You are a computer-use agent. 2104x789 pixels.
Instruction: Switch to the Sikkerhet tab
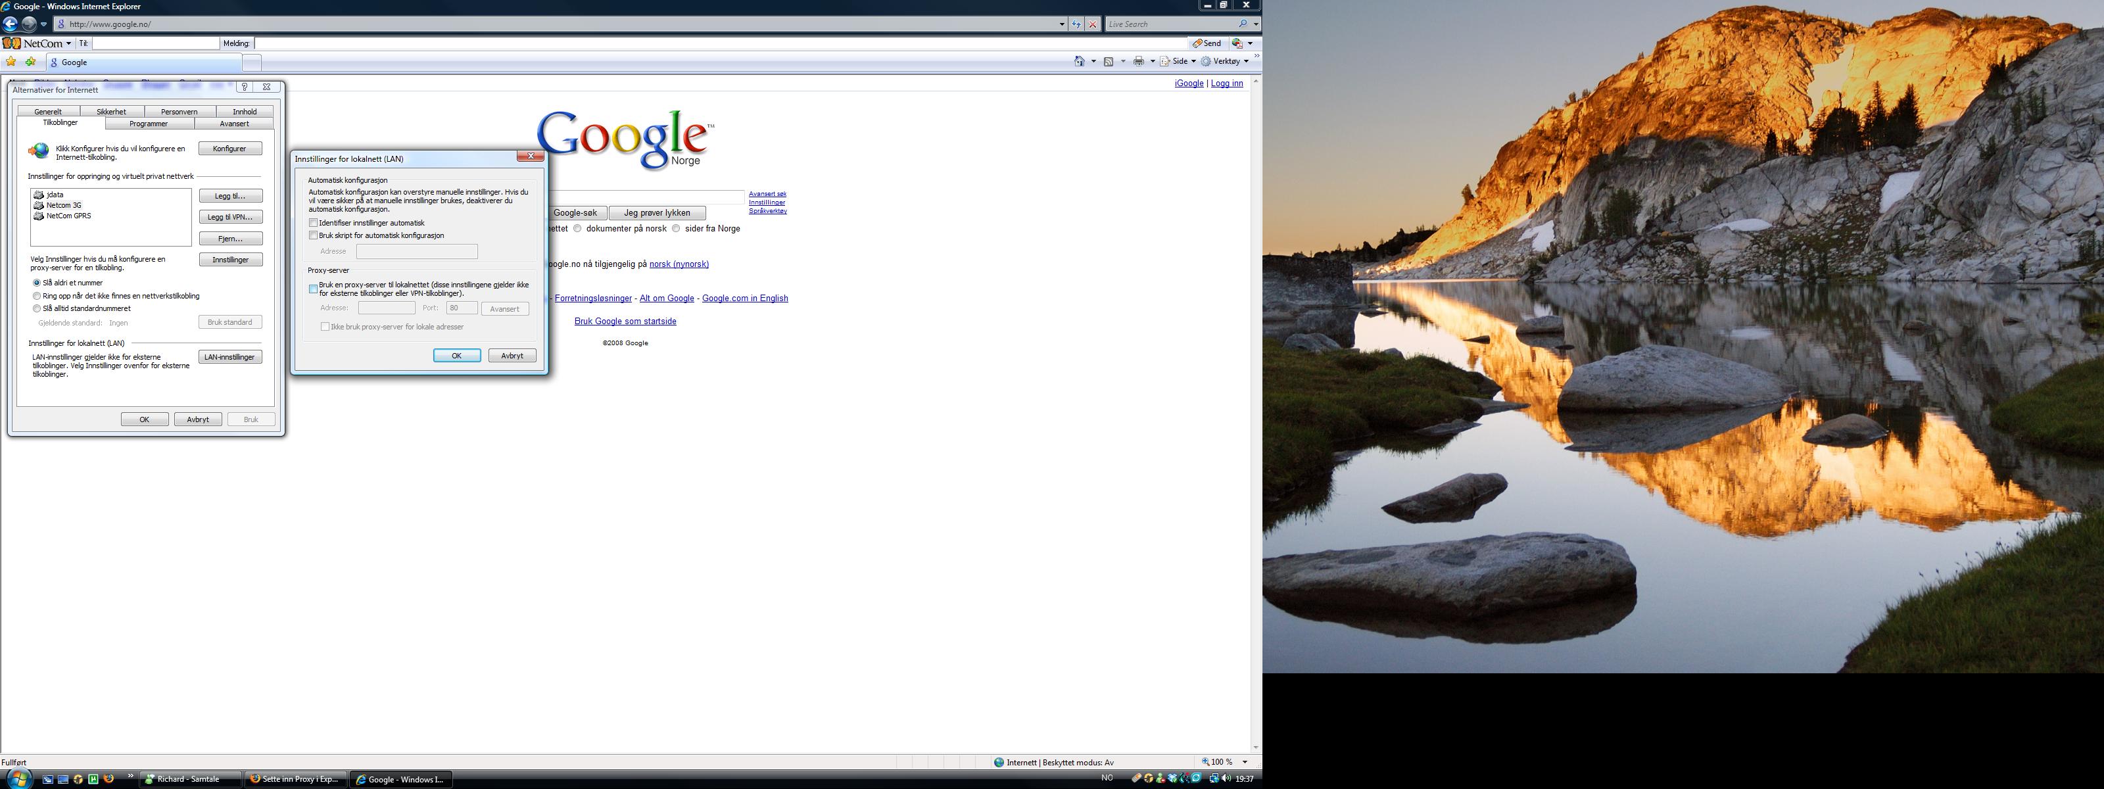(111, 111)
